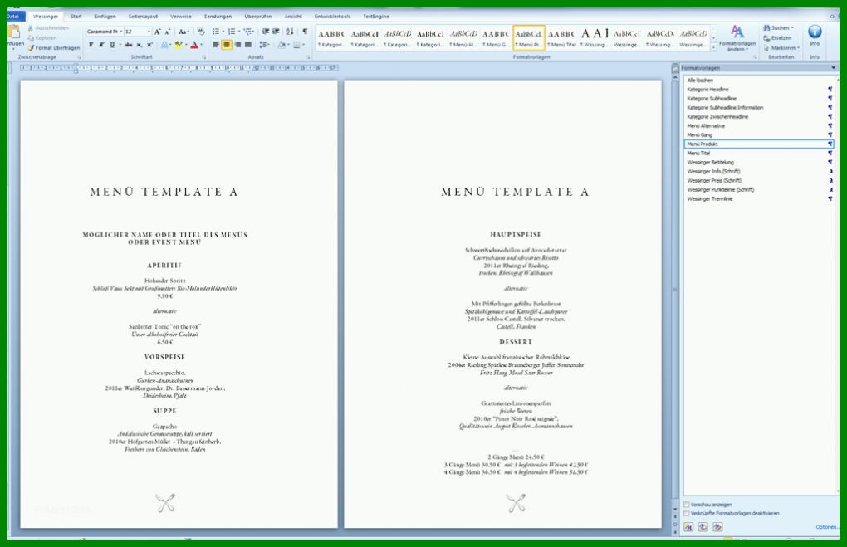Apply Kategorie Headline style from list
The image size is (847, 547).
pos(758,90)
